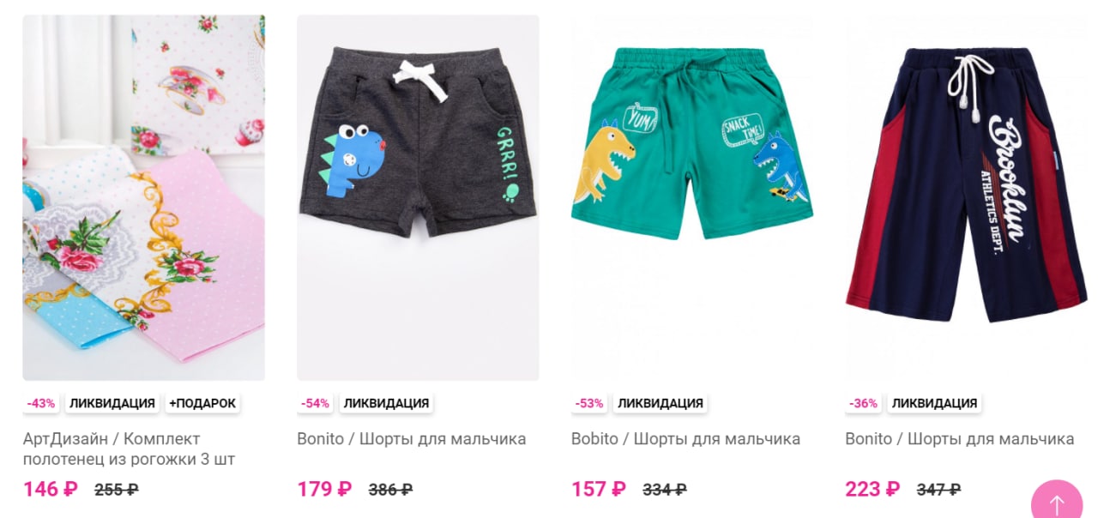Viewport: 1098px width, 518px height.
Task: Click ЛИКВИДАЦИЯ badge under navy shorts
Action: (x=934, y=403)
